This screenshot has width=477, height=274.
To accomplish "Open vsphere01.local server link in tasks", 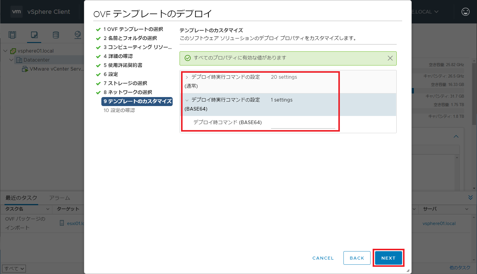I will point(439,223).
